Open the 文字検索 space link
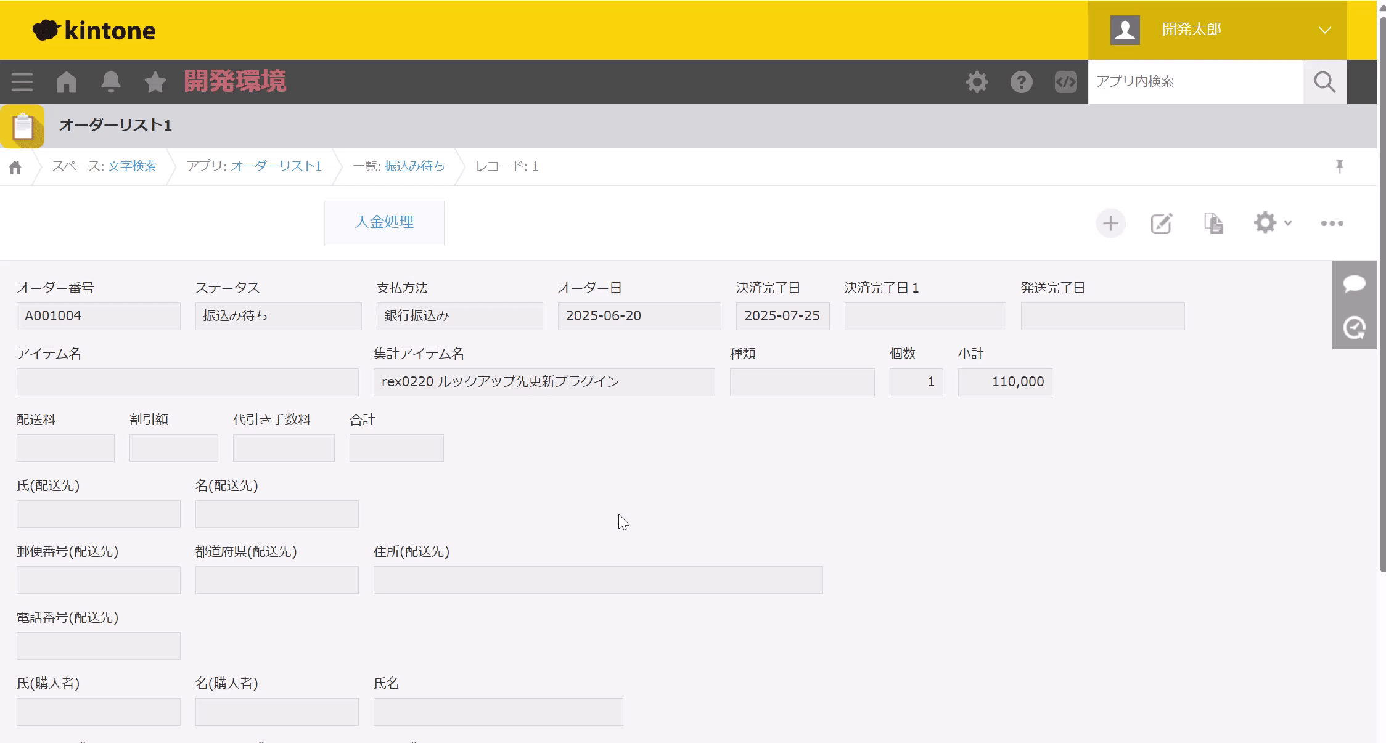The height and width of the screenshot is (743, 1386). pos(132,166)
